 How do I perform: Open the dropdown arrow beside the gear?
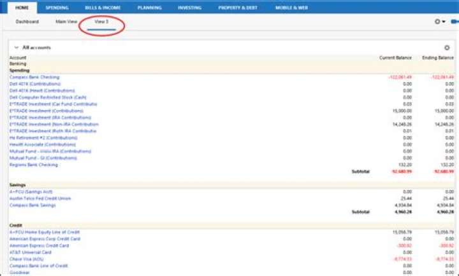[444, 22]
